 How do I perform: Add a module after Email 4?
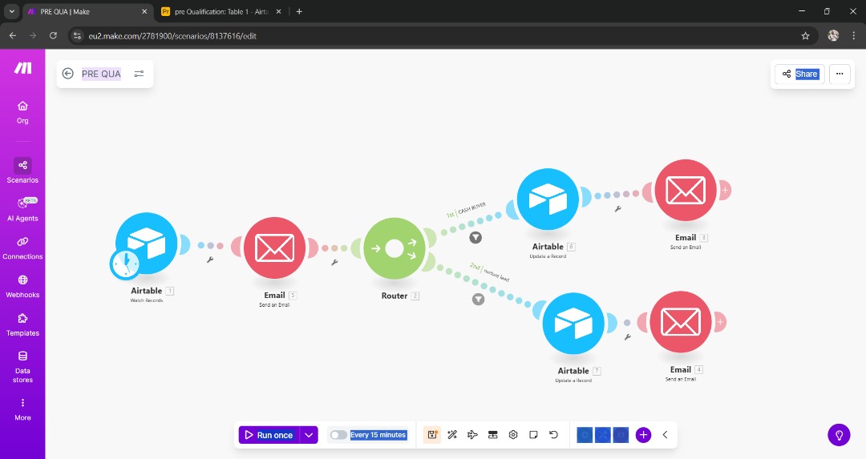coord(720,322)
